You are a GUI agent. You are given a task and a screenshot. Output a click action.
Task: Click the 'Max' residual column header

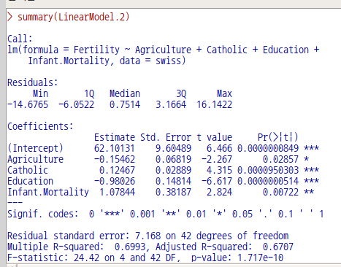coord(224,93)
